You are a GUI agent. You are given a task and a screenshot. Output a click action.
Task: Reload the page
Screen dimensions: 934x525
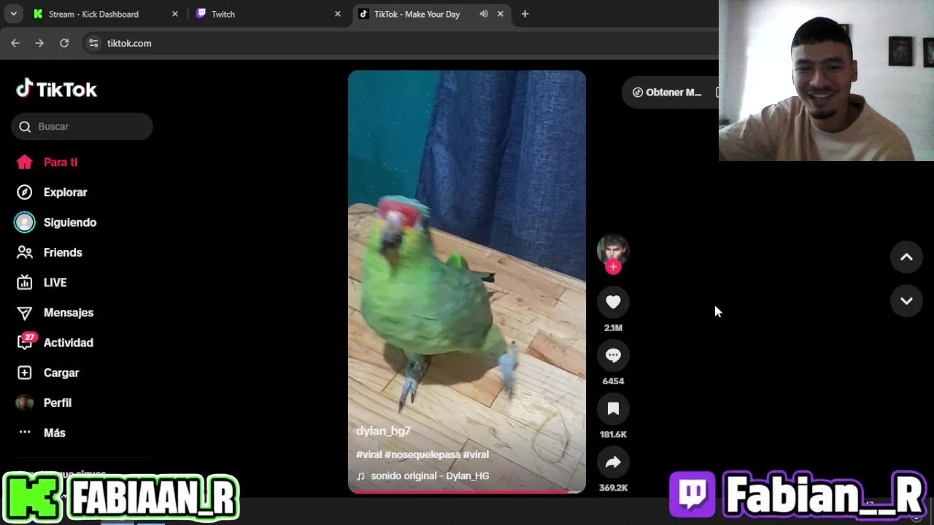click(64, 43)
